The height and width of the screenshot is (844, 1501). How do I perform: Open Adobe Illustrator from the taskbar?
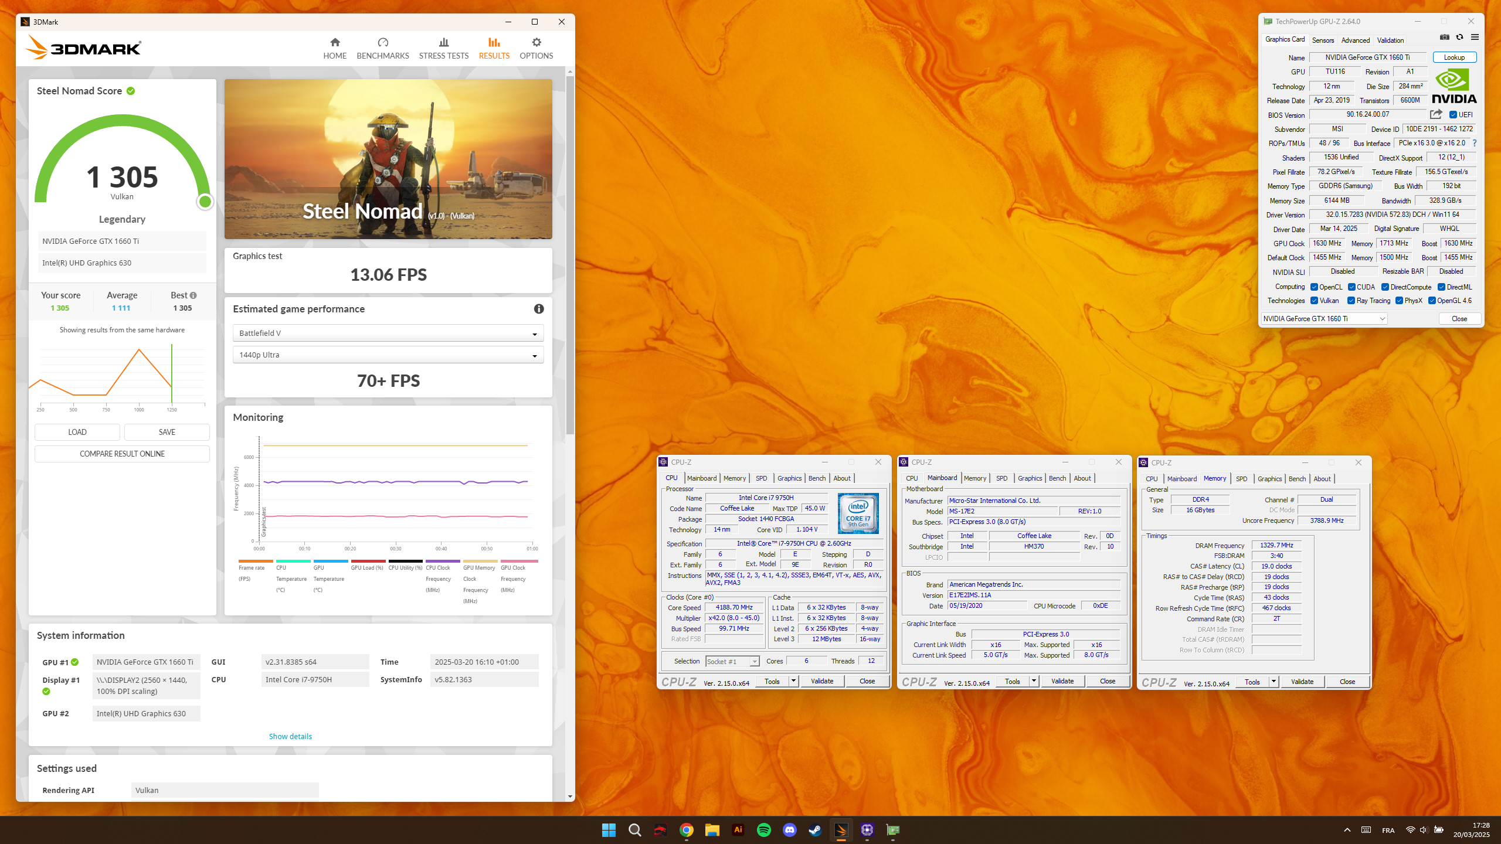click(x=738, y=830)
